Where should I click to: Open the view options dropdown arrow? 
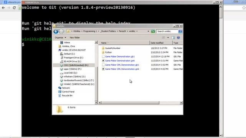[168, 38]
